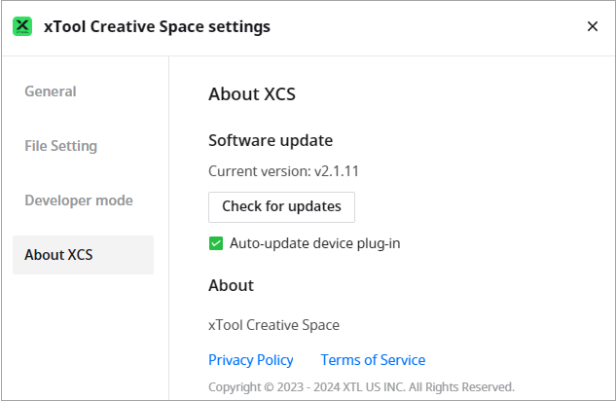This screenshot has width=616, height=401.
Task: Go to the Developer mode tab
Action: tap(79, 200)
